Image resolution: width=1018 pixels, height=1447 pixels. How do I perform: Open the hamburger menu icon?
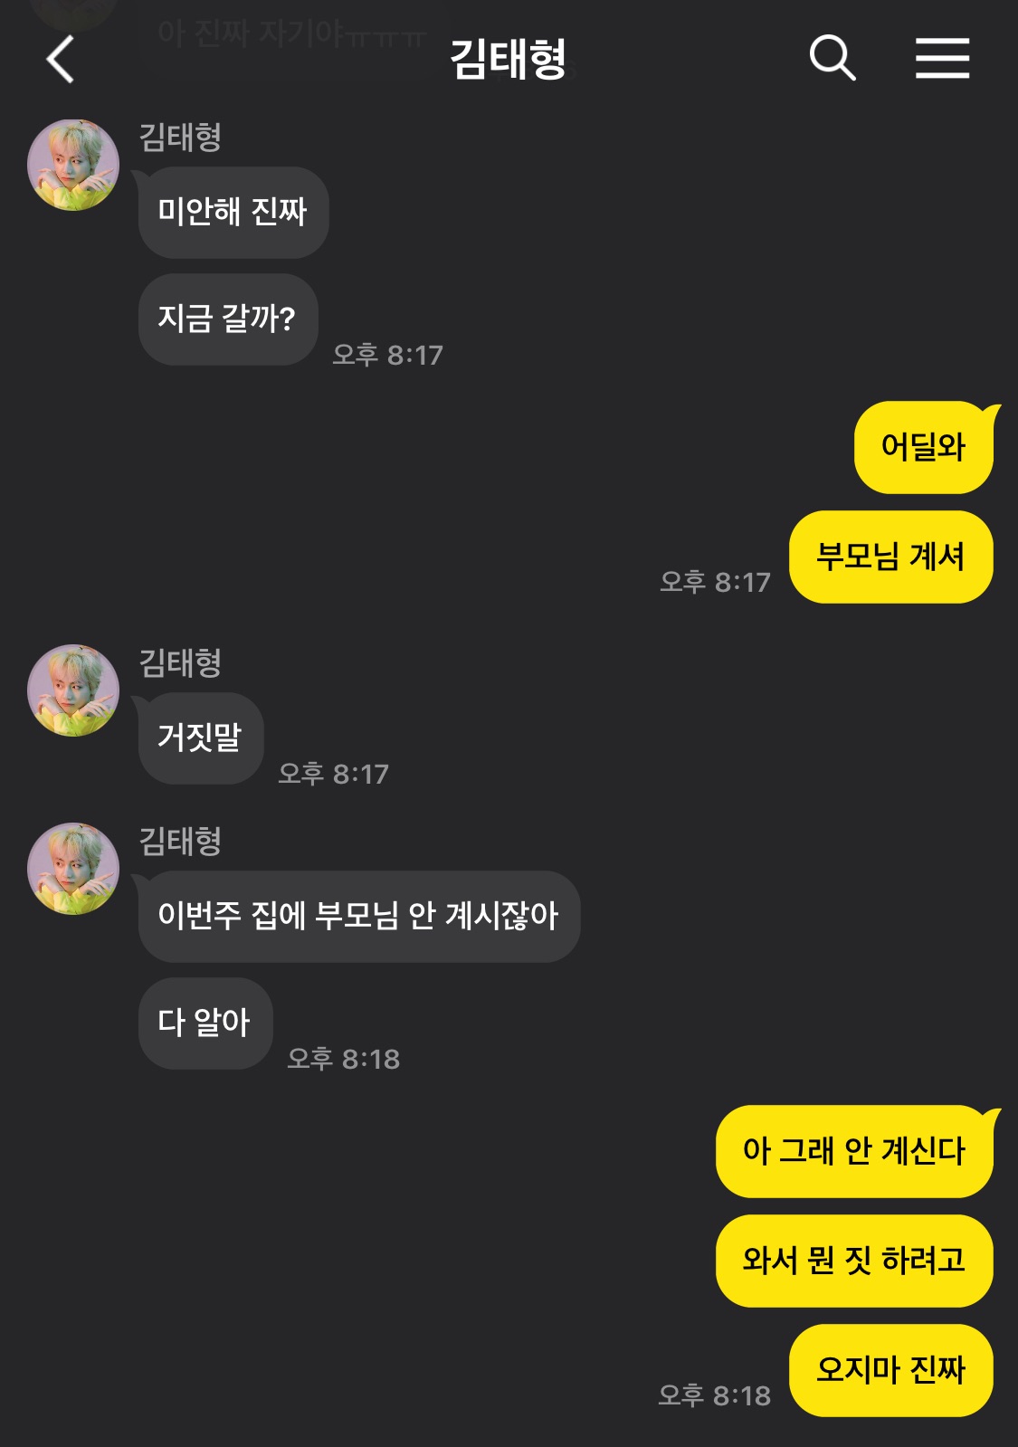pyautogui.click(x=942, y=58)
